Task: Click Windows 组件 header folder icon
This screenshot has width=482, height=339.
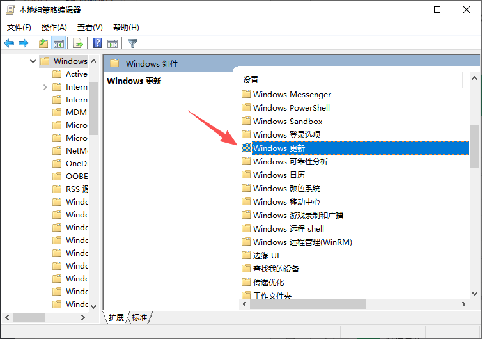Action: (x=114, y=63)
